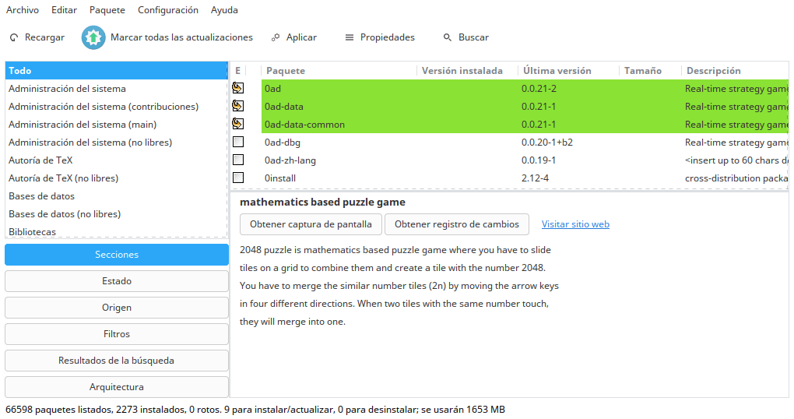Toggle the checkbox for 0ad-dbg
794x419 pixels.
[238, 142]
